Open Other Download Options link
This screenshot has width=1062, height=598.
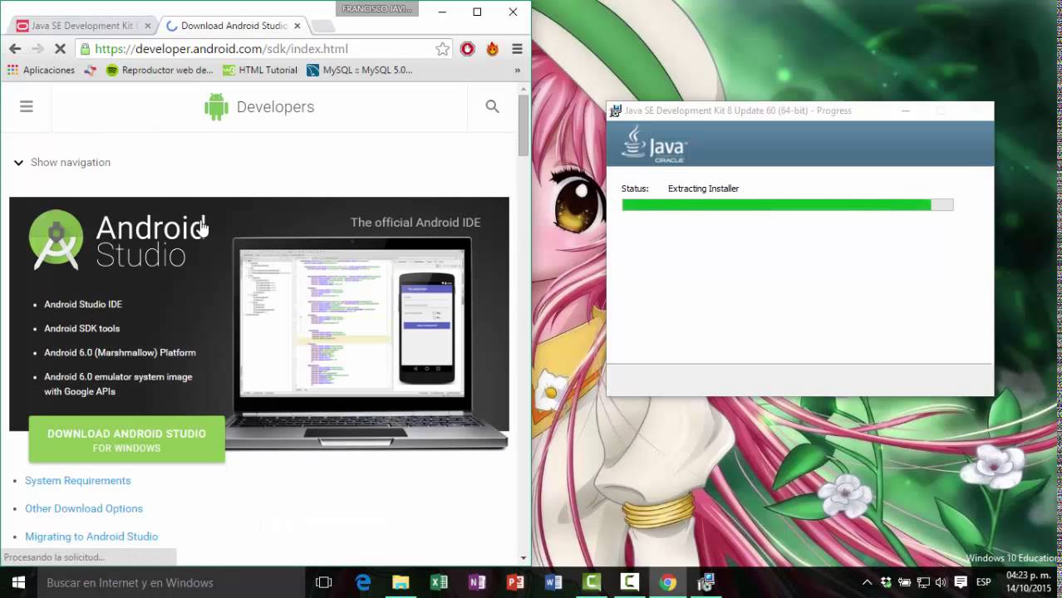tap(84, 508)
